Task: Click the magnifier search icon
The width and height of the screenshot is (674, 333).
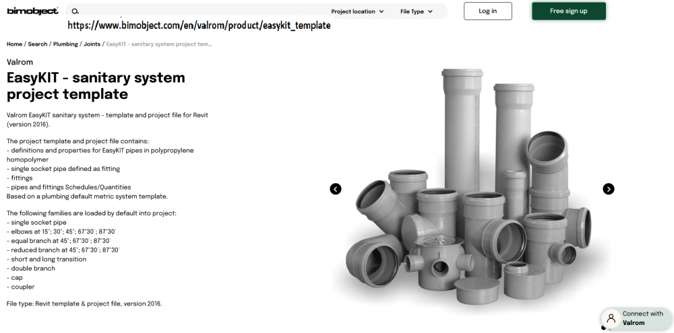Action: pyautogui.click(x=75, y=11)
